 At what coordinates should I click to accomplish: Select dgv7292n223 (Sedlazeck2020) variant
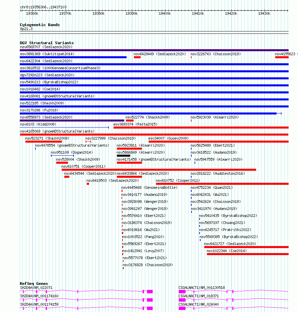(x=47, y=75)
